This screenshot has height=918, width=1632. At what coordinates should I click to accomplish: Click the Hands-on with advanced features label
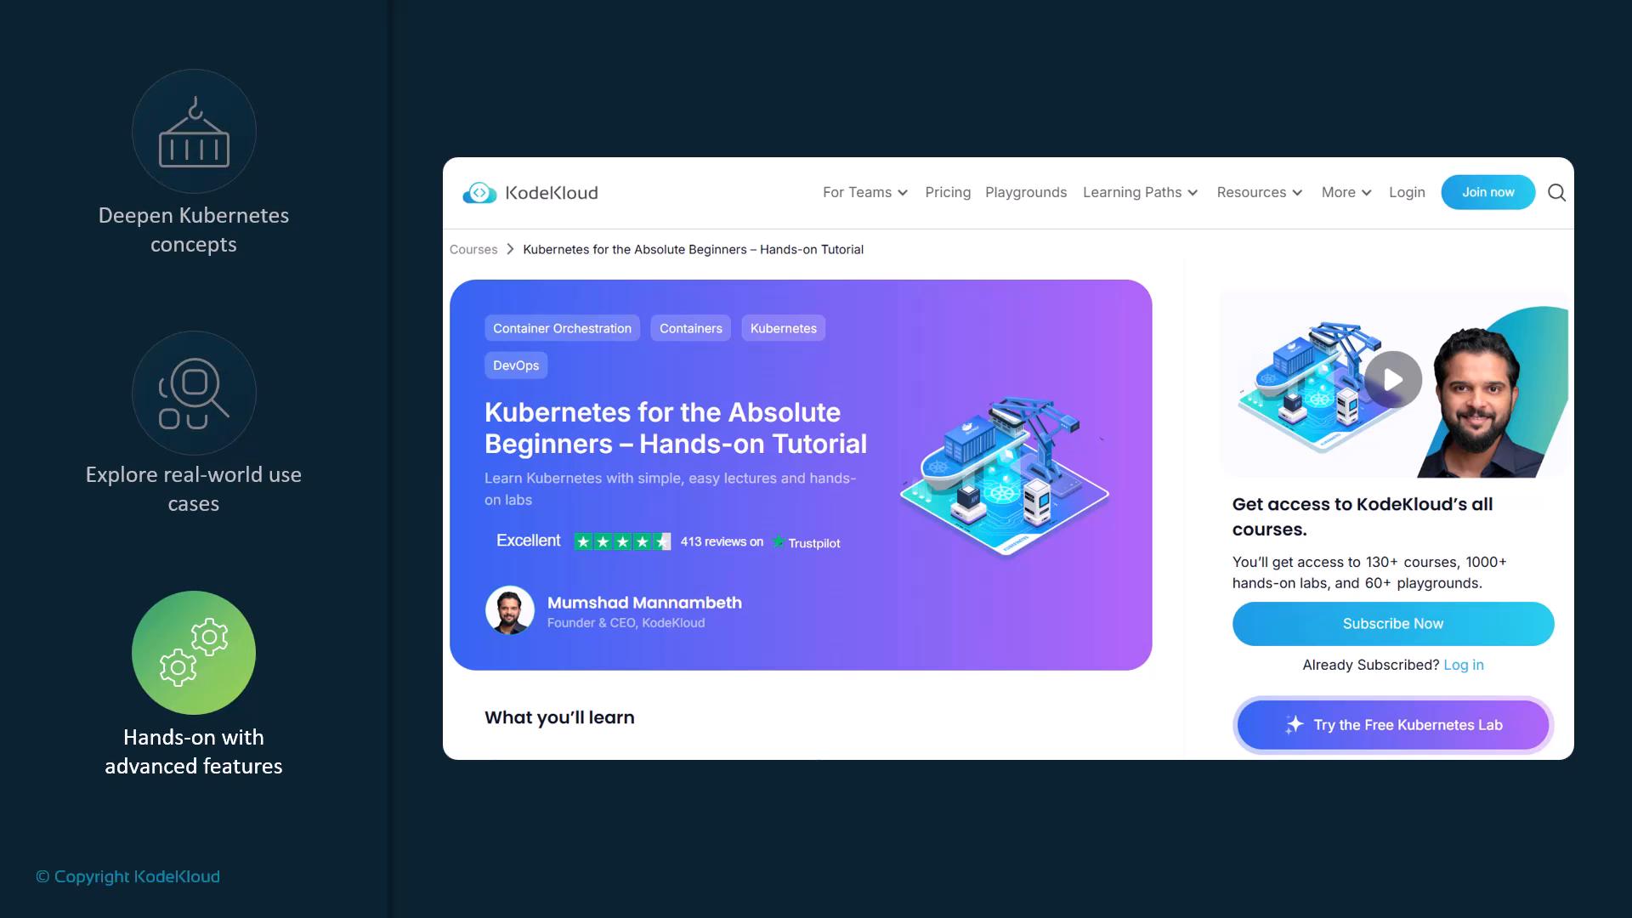click(x=194, y=751)
